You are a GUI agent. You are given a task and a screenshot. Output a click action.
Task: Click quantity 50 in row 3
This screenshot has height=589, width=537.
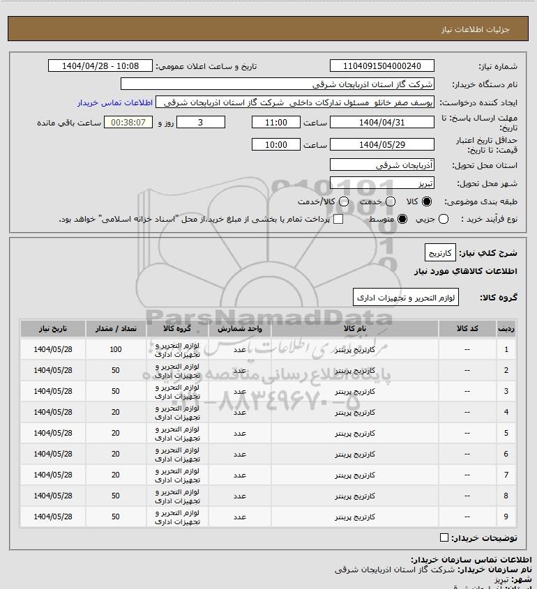coord(116,392)
